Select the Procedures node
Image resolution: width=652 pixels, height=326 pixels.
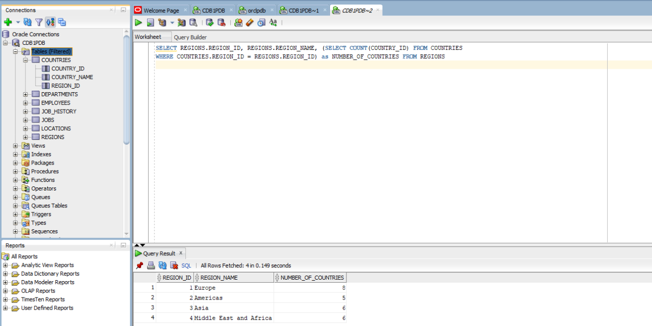[45, 171]
